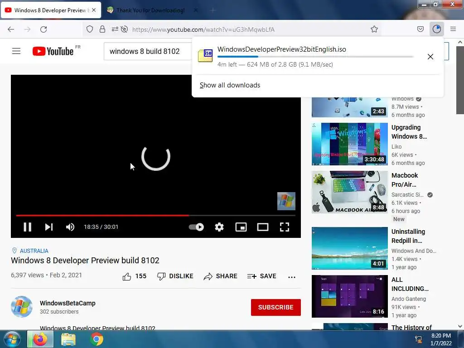Click the channel watermark in the video
This screenshot has width=464, height=348.
286,201
